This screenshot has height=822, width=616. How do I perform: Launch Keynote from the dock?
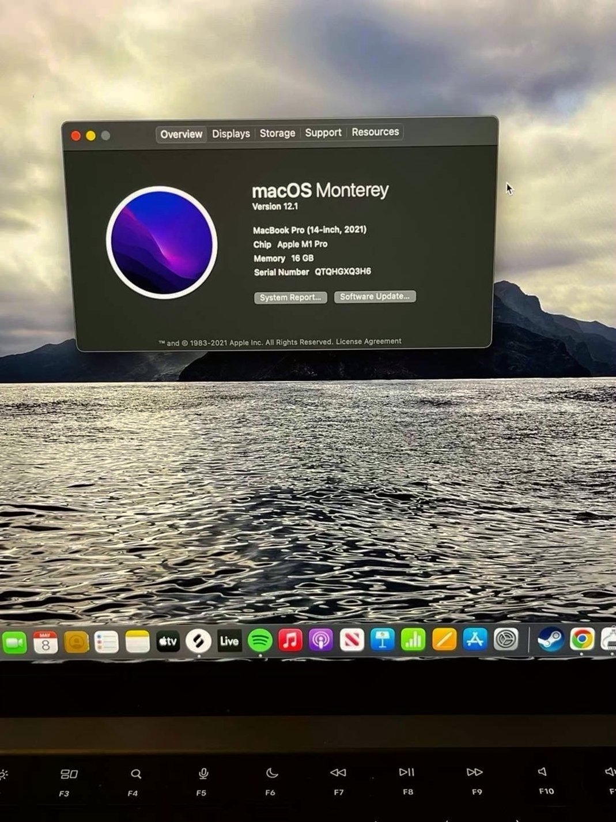382,640
